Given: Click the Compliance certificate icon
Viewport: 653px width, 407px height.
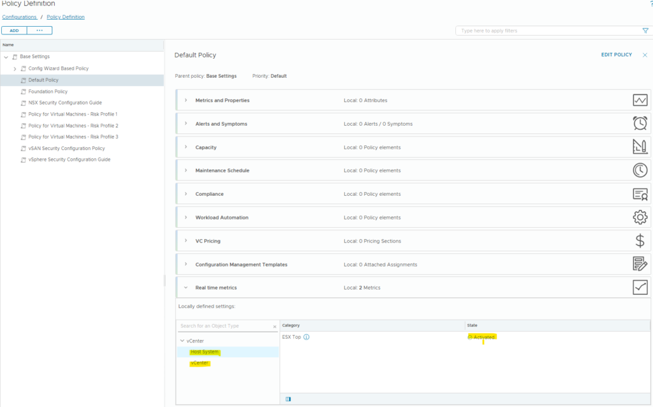Looking at the screenshot, I should [640, 194].
